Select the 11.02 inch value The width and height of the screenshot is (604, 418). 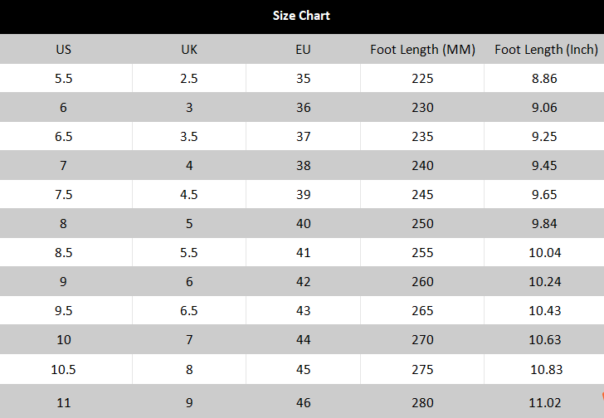pyautogui.click(x=544, y=403)
